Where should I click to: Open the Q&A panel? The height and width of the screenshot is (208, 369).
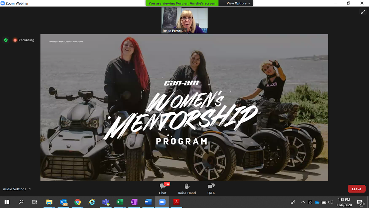(211, 188)
